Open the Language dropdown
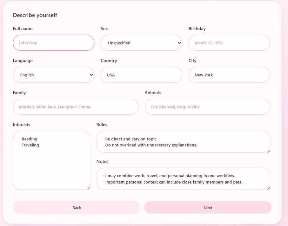This screenshot has width=288, height=226. click(53, 75)
